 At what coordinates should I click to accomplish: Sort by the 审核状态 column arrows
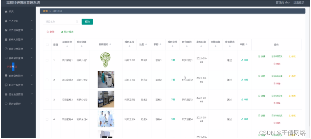tap(230, 46)
